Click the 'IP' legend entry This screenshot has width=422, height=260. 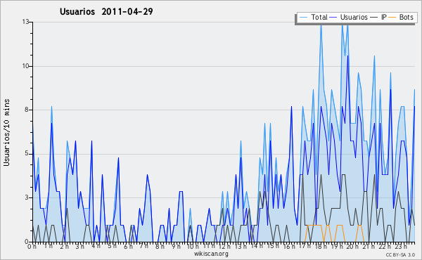(x=384, y=17)
